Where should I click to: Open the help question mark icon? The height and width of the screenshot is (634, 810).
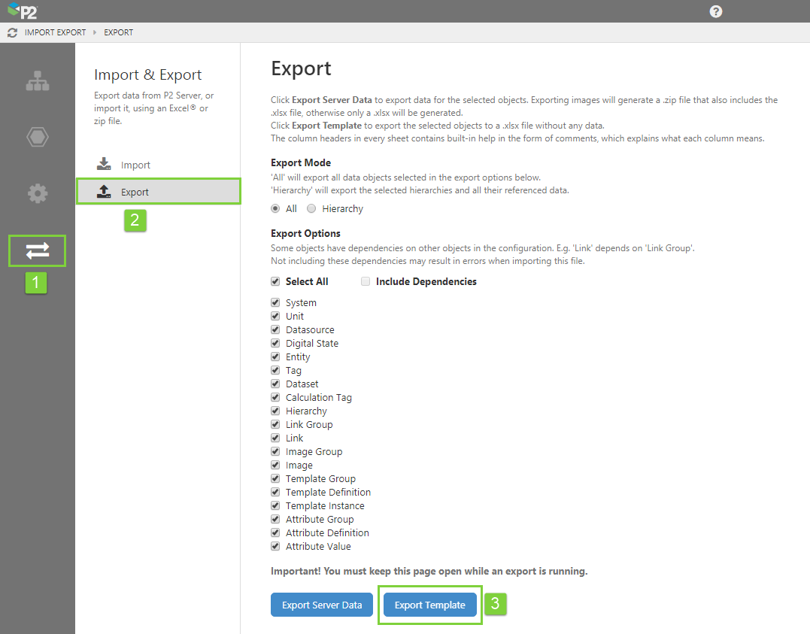click(x=715, y=11)
